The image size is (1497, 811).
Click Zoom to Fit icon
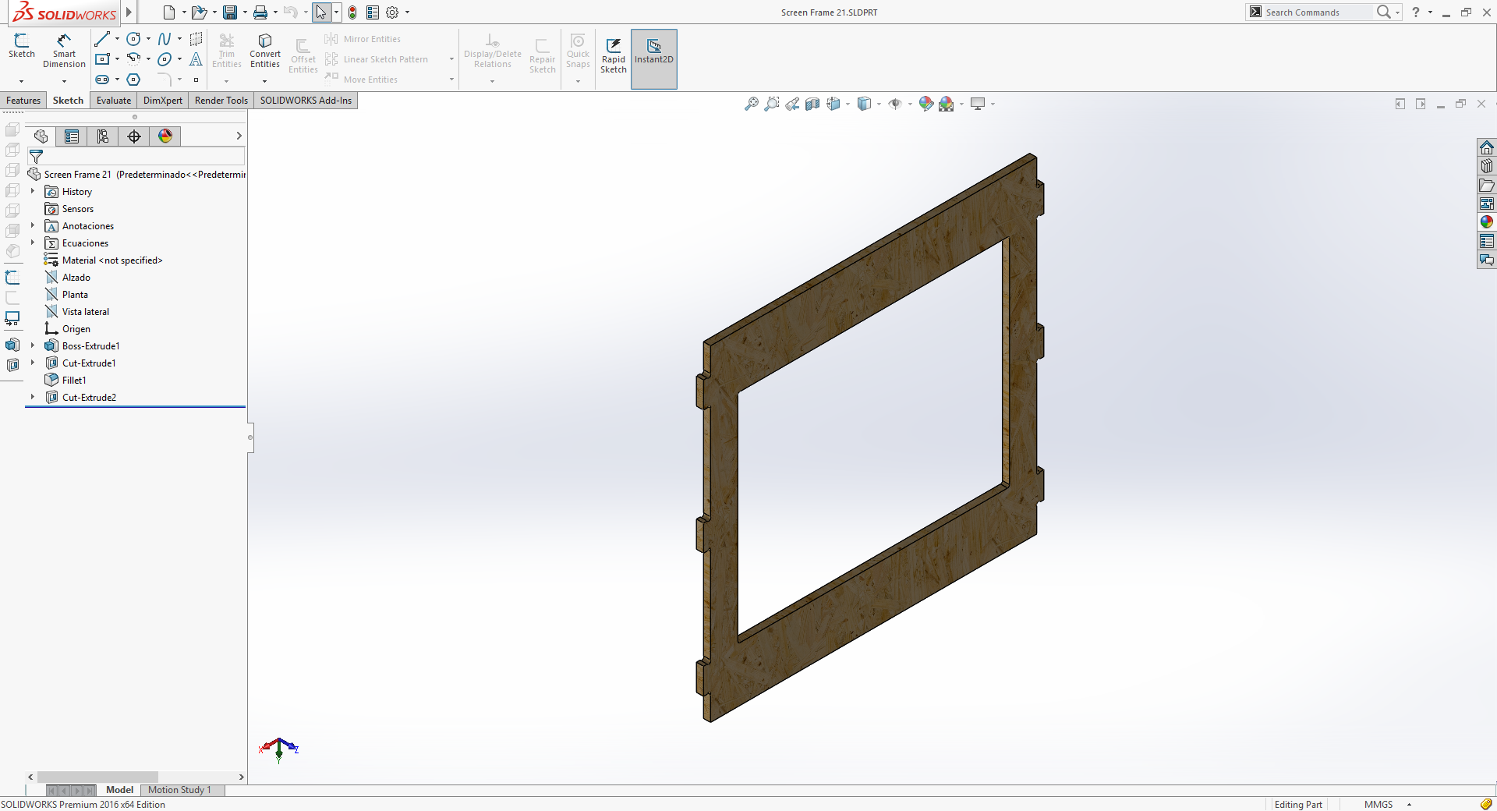[752, 104]
